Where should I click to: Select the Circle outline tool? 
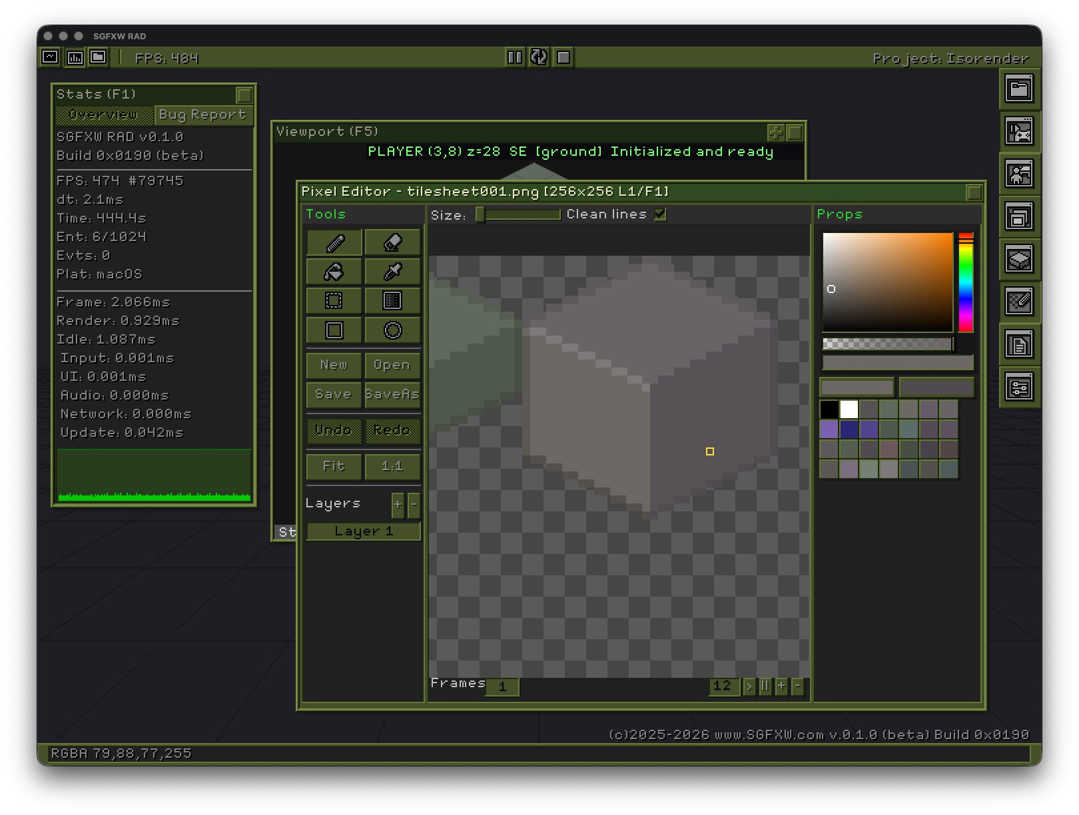[393, 330]
